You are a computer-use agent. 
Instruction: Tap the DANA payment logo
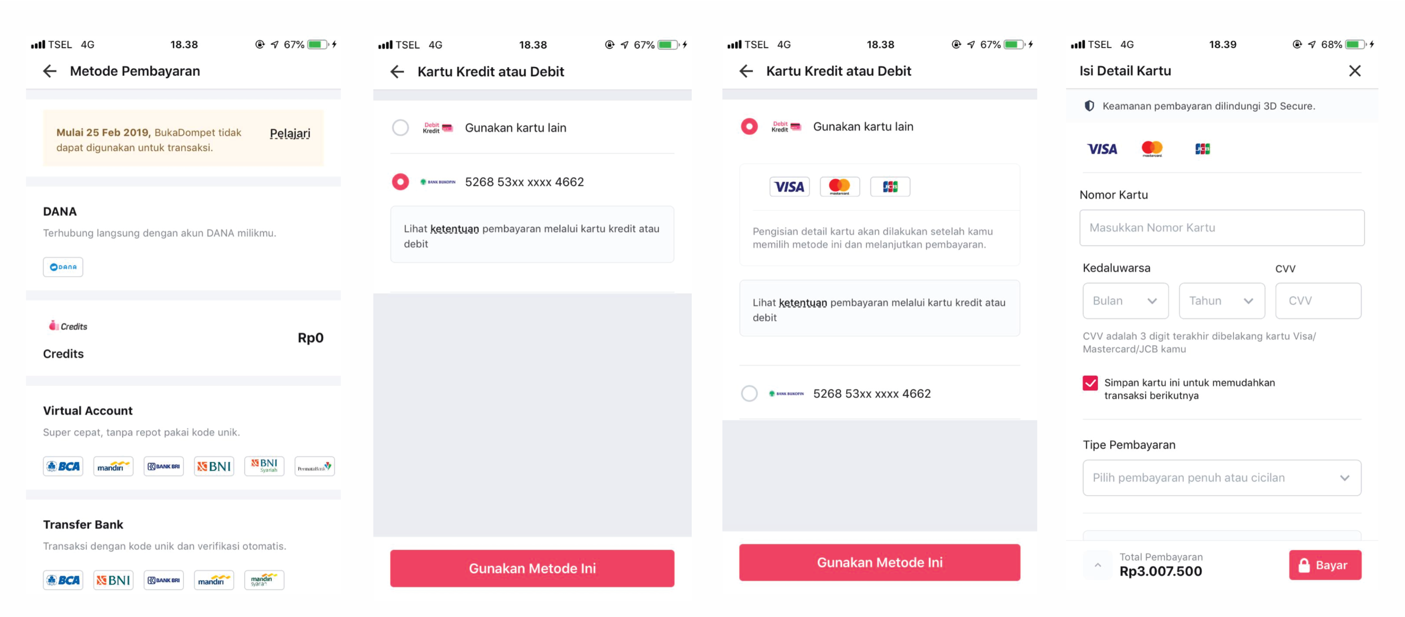(63, 267)
